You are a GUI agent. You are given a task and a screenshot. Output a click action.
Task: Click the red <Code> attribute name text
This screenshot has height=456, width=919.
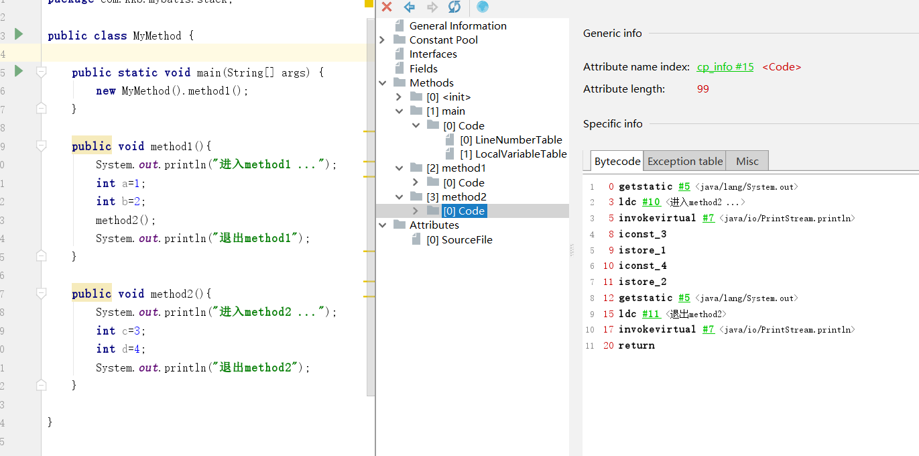[x=782, y=67]
